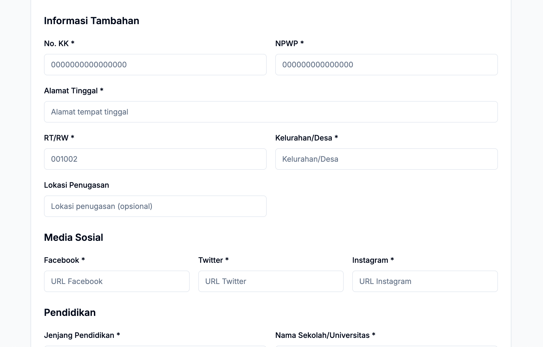Click the "RT/RW *" label text
The height and width of the screenshot is (347, 543).
point(59,138)
